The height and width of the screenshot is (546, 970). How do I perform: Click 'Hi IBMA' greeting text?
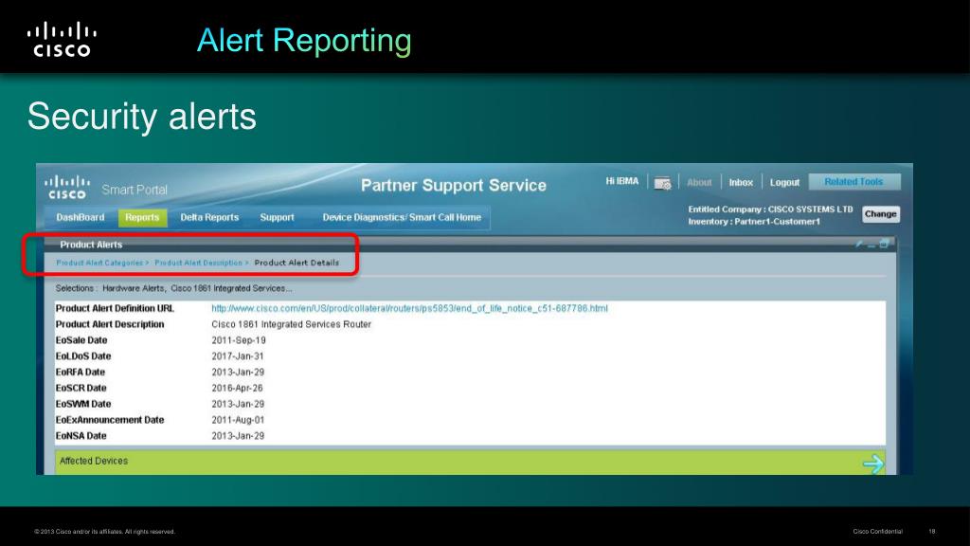[621, 181]
